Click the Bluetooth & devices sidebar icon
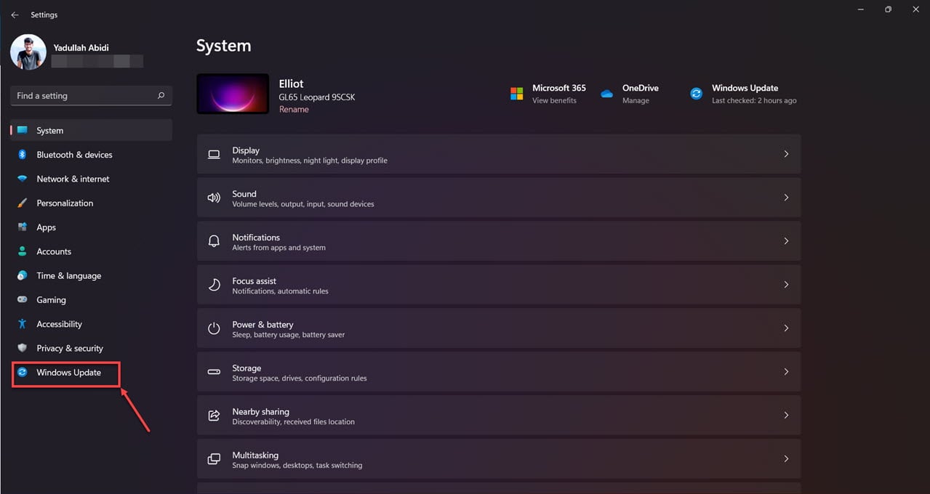 23,155
